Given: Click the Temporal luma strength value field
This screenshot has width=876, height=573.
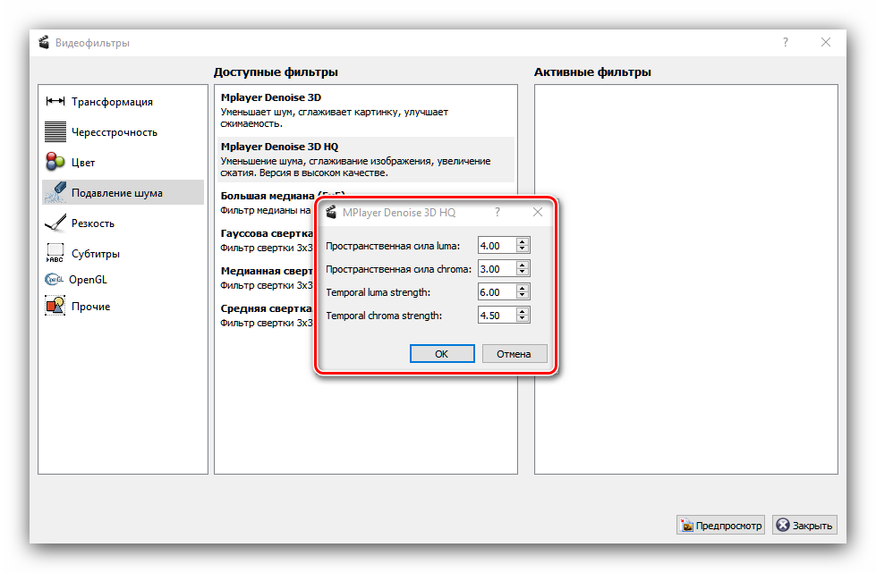Looking at the screenshot, I should (497, 292).
